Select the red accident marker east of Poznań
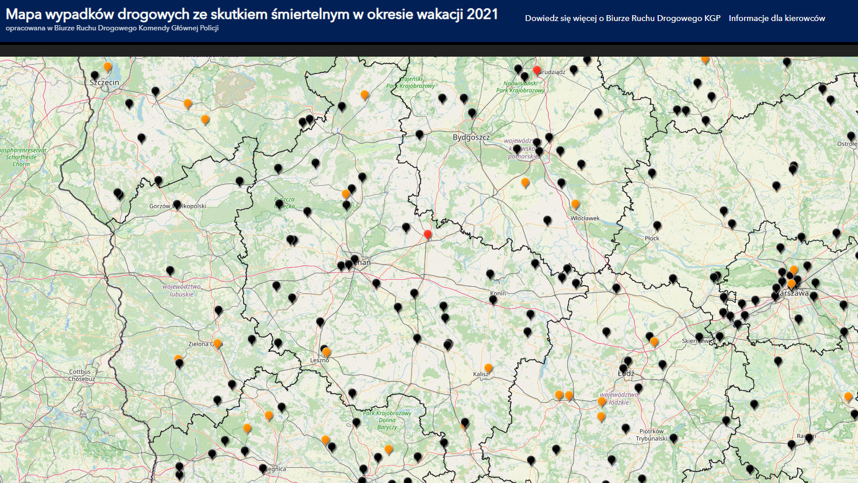The width and height of the screenshot is (858, 483). [428, 234]
